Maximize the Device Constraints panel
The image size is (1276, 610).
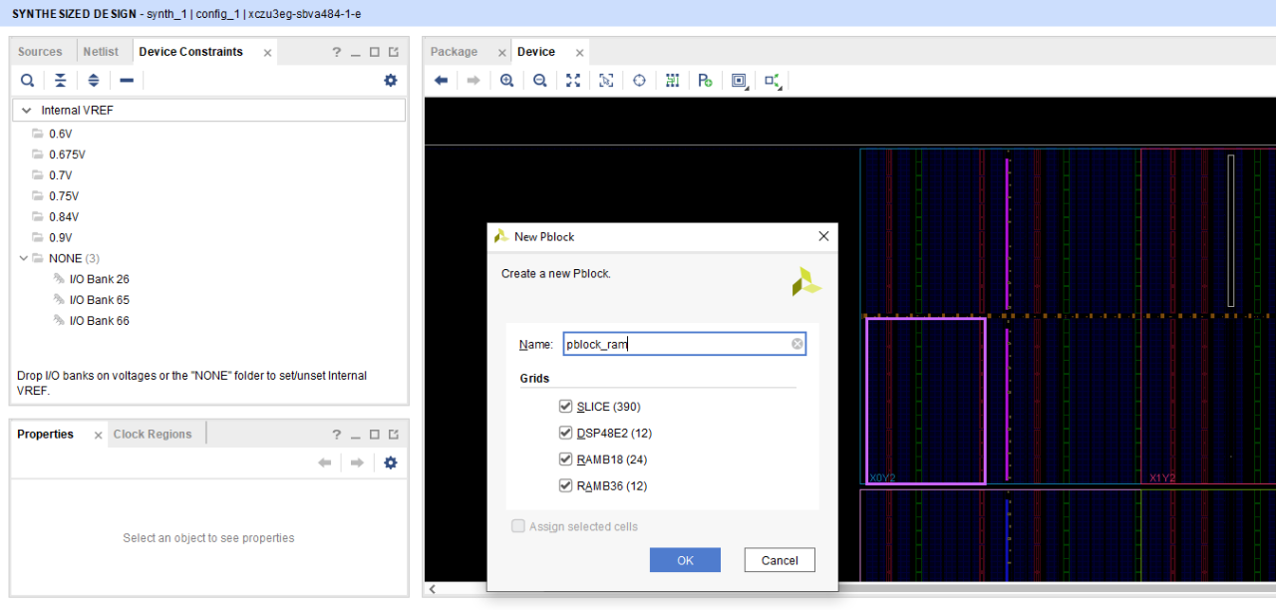[375, 52]
